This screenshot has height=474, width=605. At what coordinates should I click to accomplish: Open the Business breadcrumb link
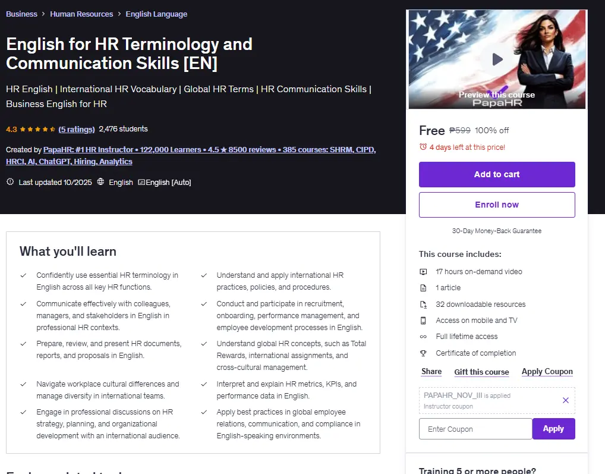click(x=21, y=14)
